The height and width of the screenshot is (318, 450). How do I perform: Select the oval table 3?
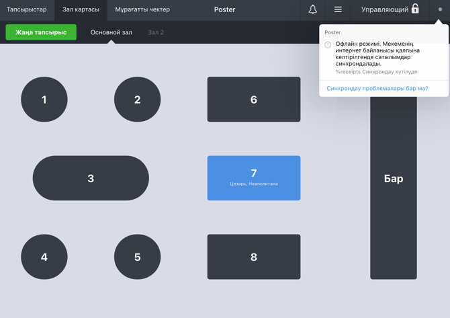pyautogui.click(x=91, y=178)
